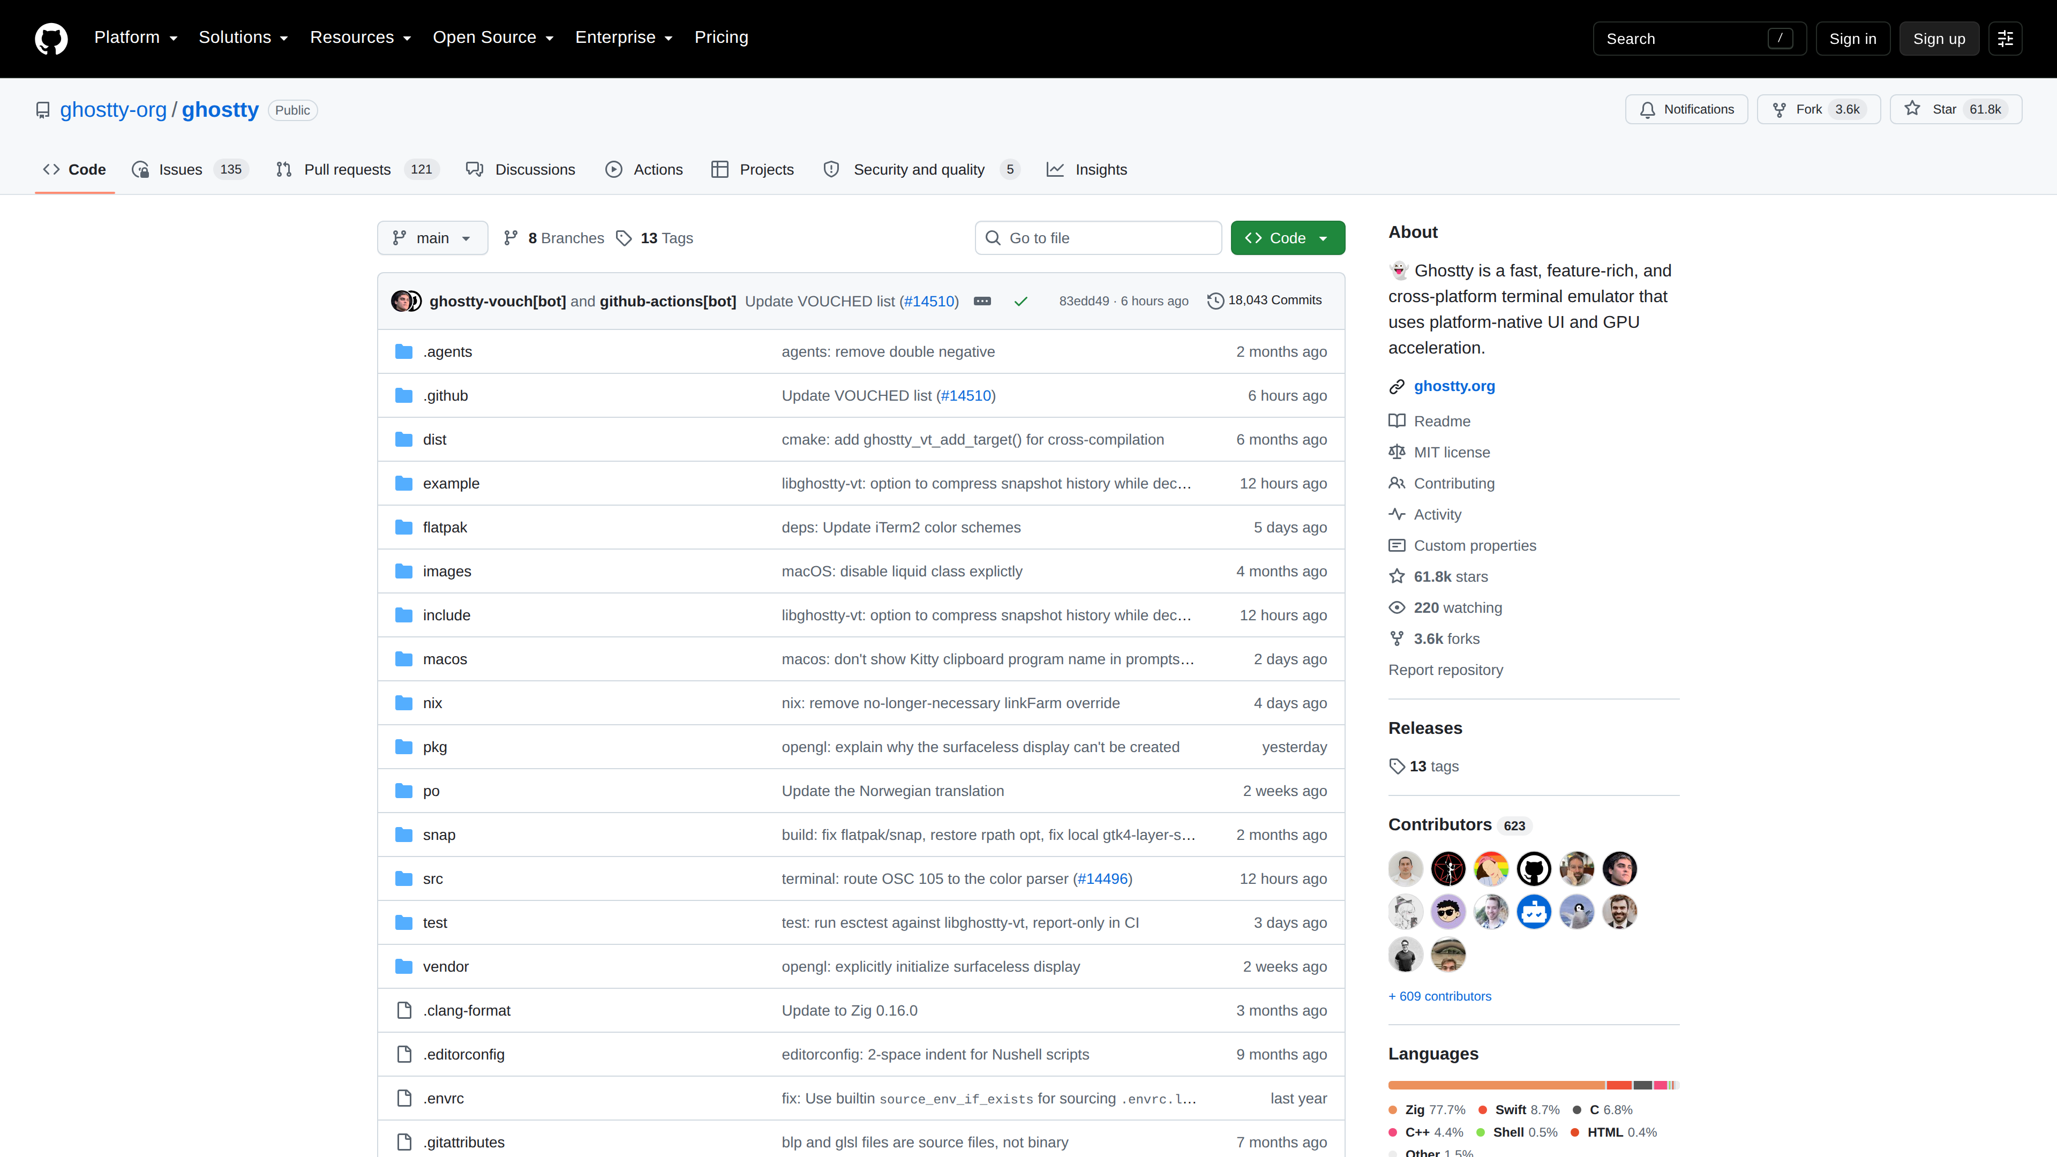View the 3.6k forks link
This screenshot has width=2057, height=1157.
point(1434,639)
